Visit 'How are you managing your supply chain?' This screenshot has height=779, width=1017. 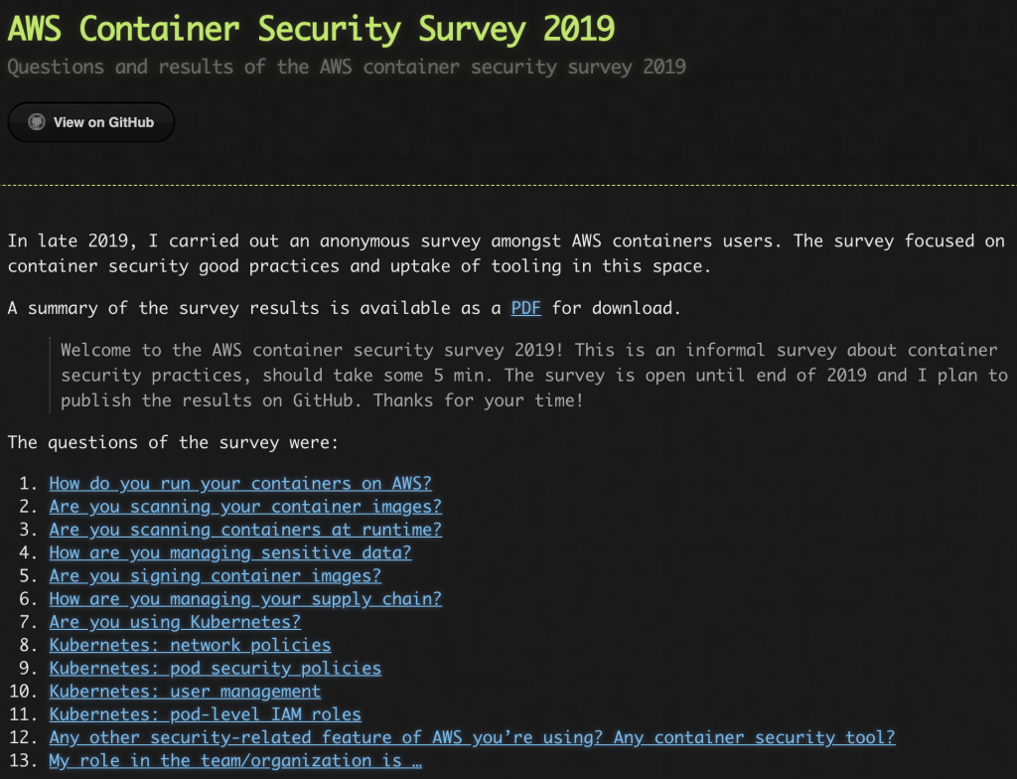click(245, 598)
